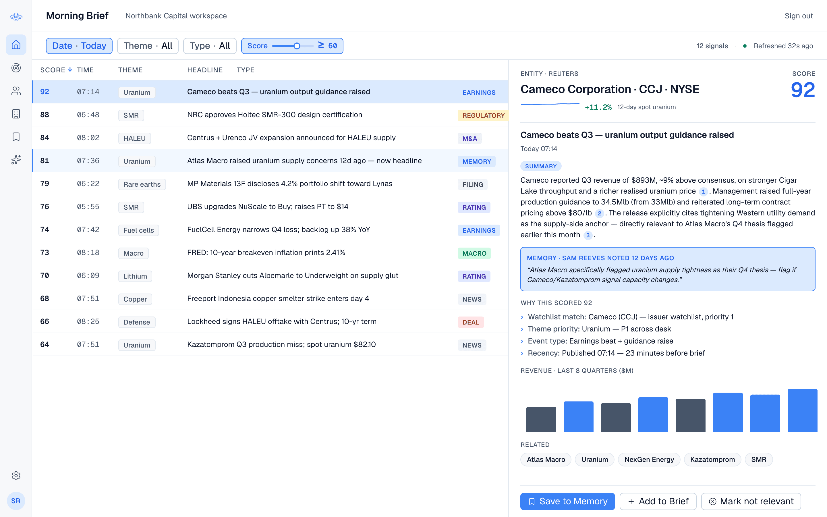Click the Score threshold slider handle
This screenshot has width=827, height=517.
[297, 46]
